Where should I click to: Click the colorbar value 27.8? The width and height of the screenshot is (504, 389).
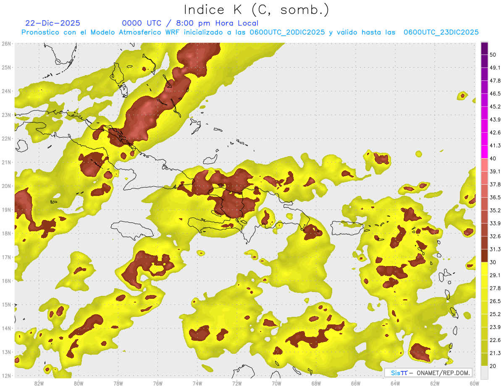[495, 288]
